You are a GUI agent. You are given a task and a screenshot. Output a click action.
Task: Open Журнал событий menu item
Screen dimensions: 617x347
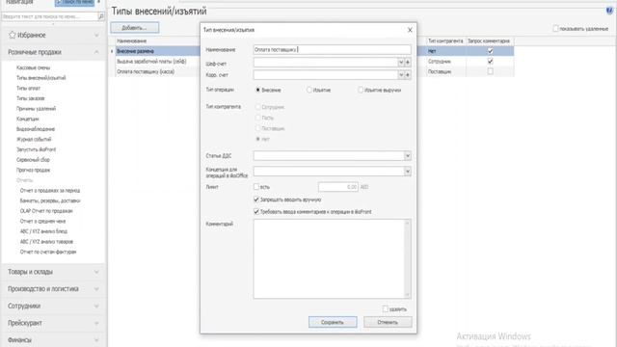click(x=34, y=139)
